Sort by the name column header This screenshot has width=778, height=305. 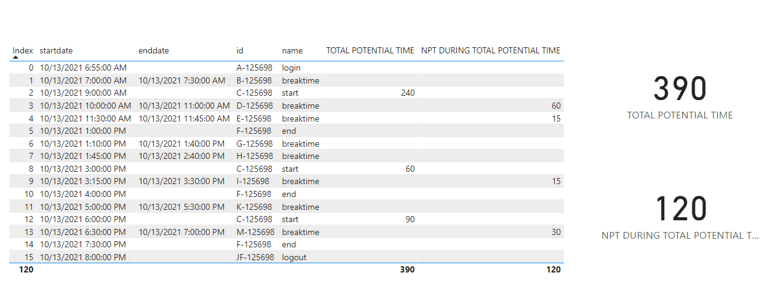click(292, 50)
